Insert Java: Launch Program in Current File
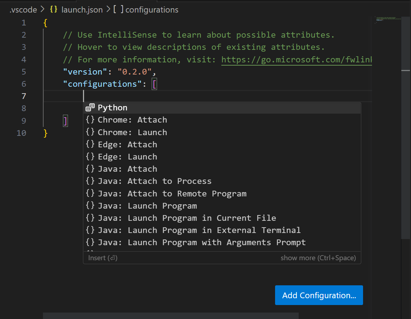Screen dimensions: 411x319 (222, 218)
